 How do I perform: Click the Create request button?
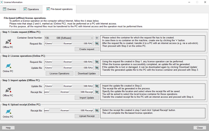(x=87, y=49)
